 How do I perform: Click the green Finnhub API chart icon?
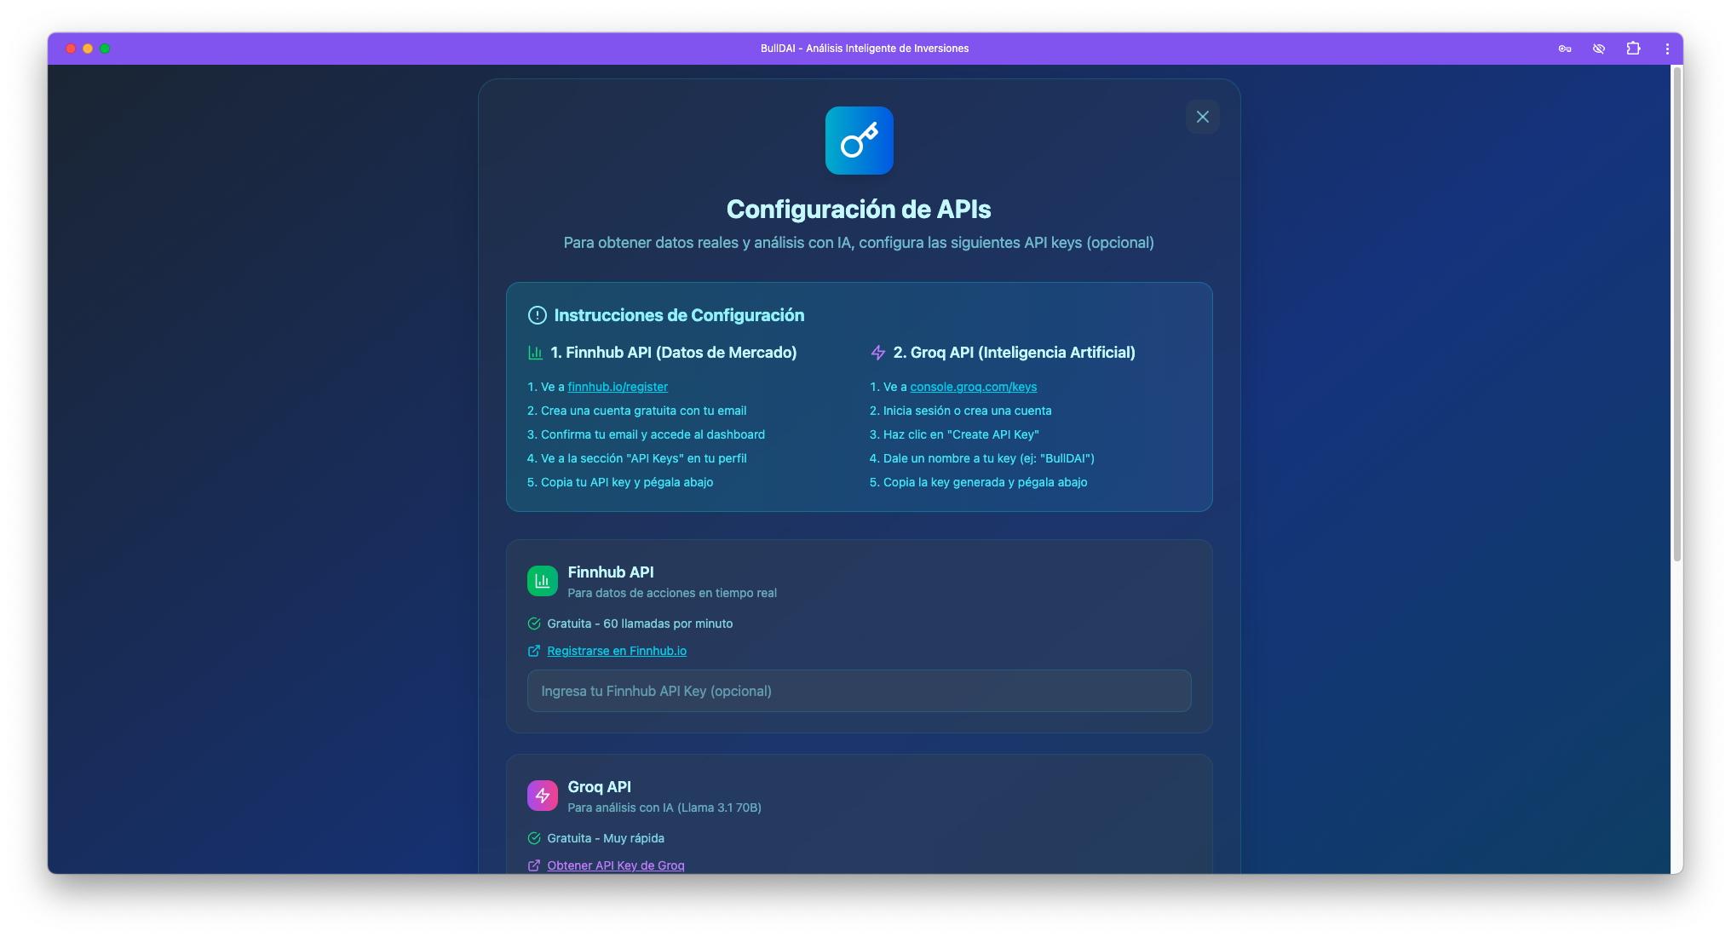point(542,581)
